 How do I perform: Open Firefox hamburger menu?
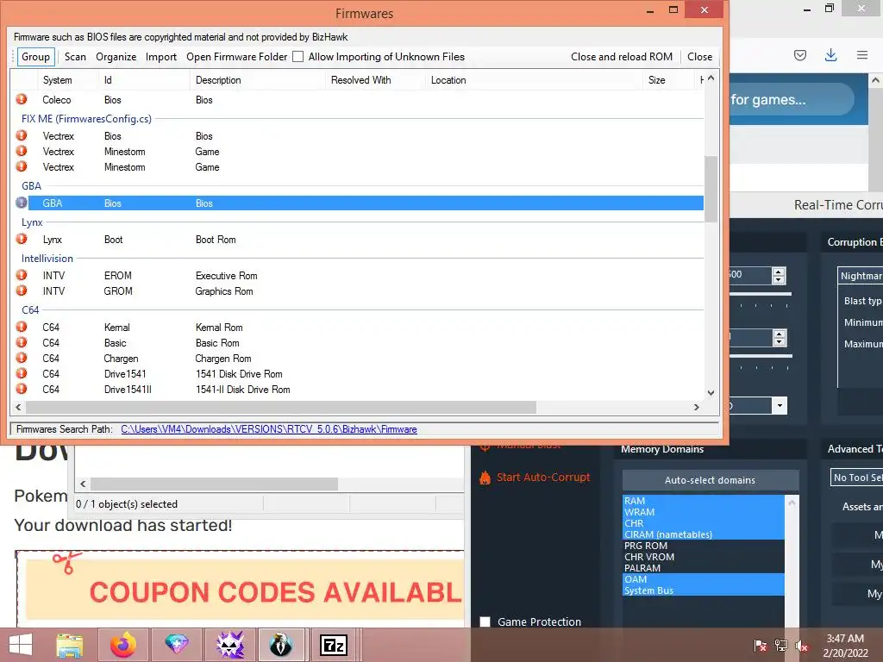(862, 54)
